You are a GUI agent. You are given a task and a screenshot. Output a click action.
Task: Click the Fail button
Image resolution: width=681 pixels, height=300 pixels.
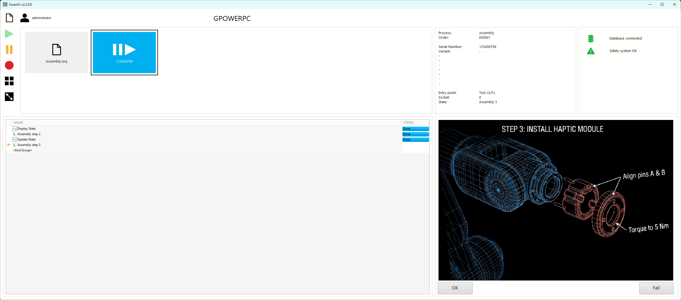pos(656,288)
